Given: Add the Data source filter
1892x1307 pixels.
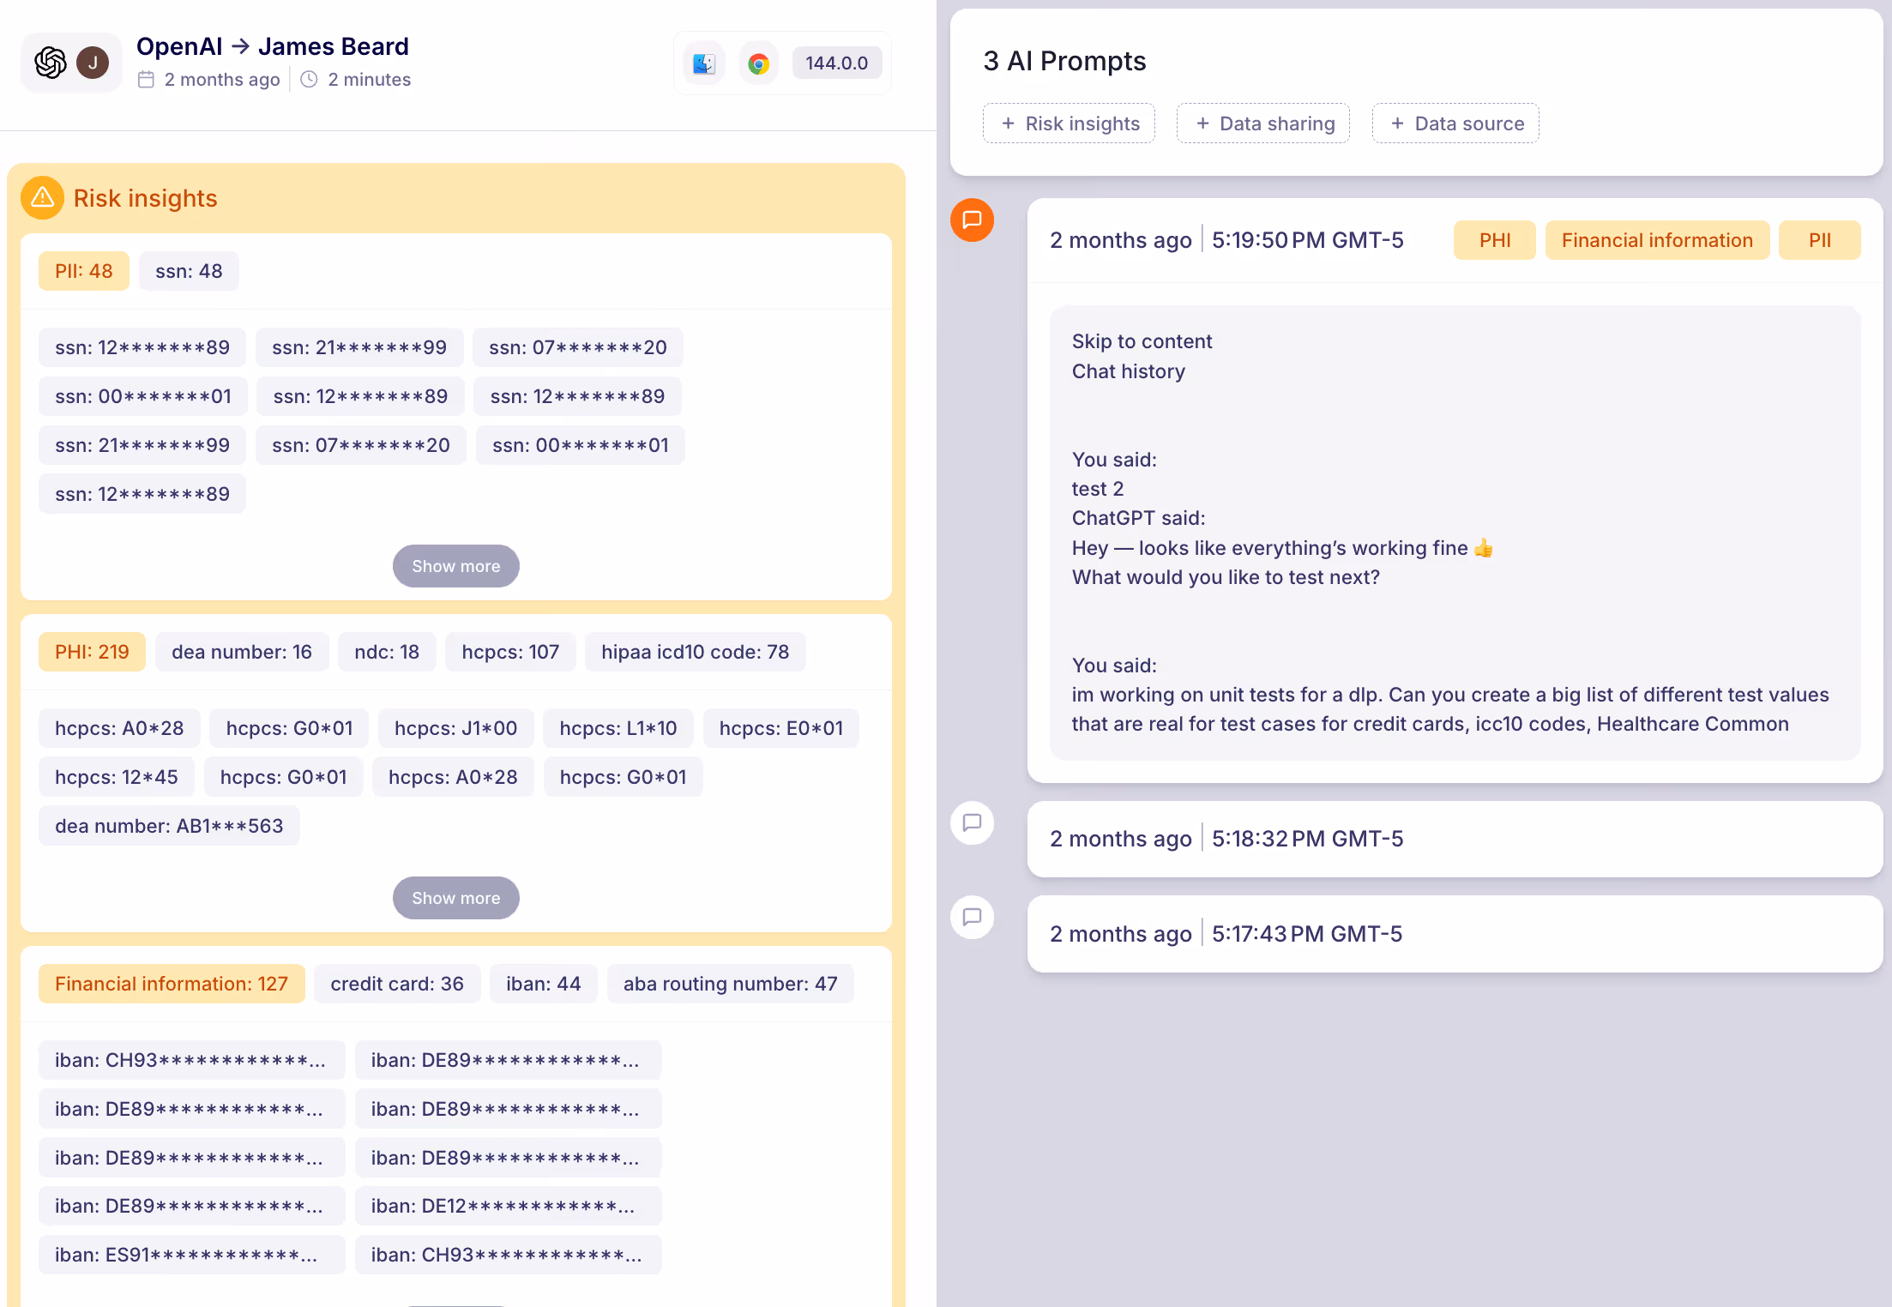Looking at the screenshot, I should pos(1455,123).
